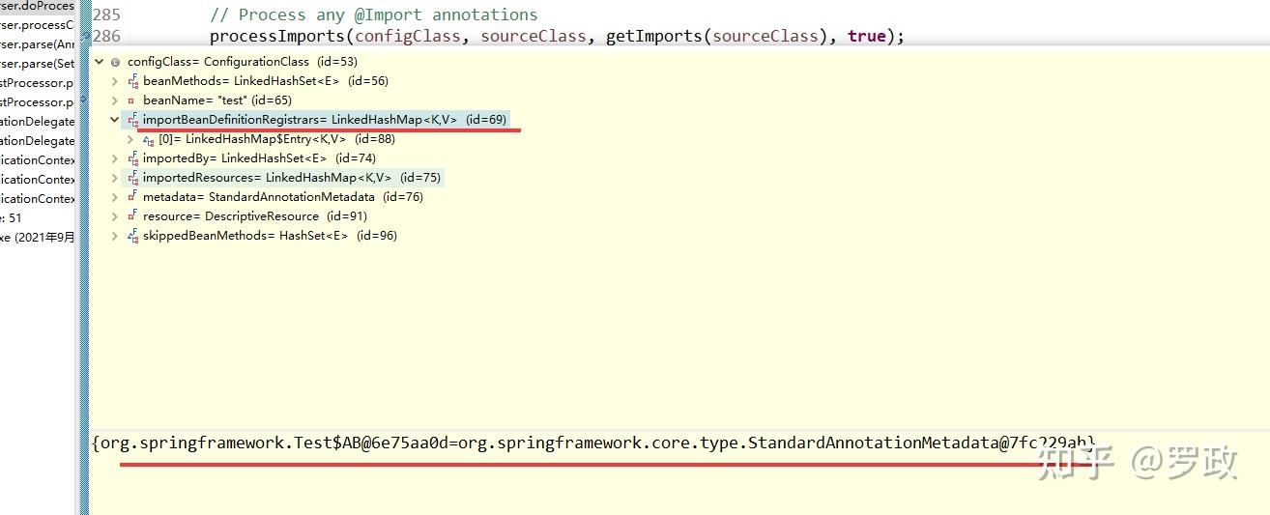This screenshot has height=515, width=1270.
Task: Select the [0]= LinkedHashMap$Entry<K,V> (id=88) row
Action: coord(276,139)
